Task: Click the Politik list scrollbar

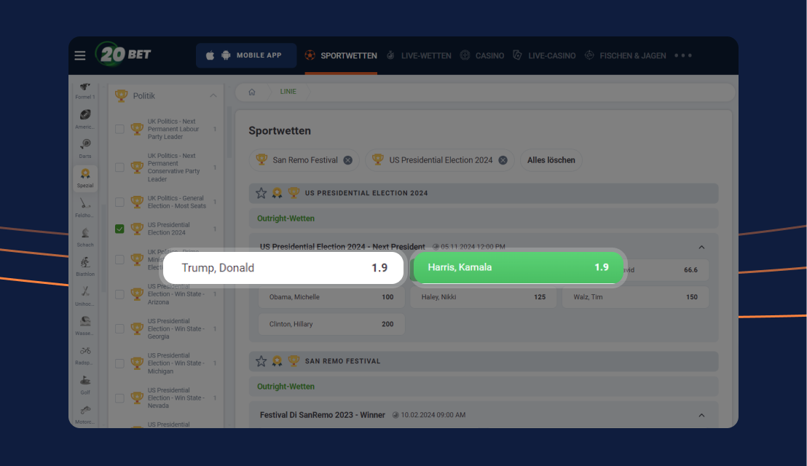Action: pyautogui.click(x=229, y=133)
